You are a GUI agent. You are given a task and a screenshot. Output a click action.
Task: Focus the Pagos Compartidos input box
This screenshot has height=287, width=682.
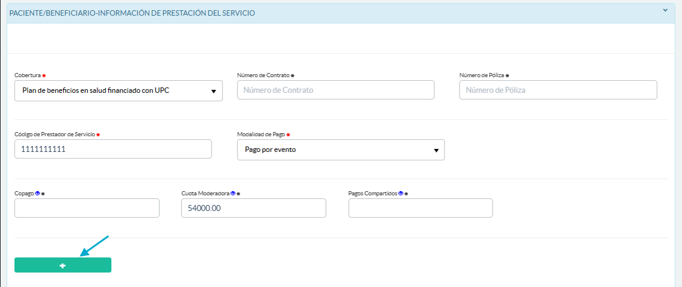pyautogui.click(x=420, y=208)
